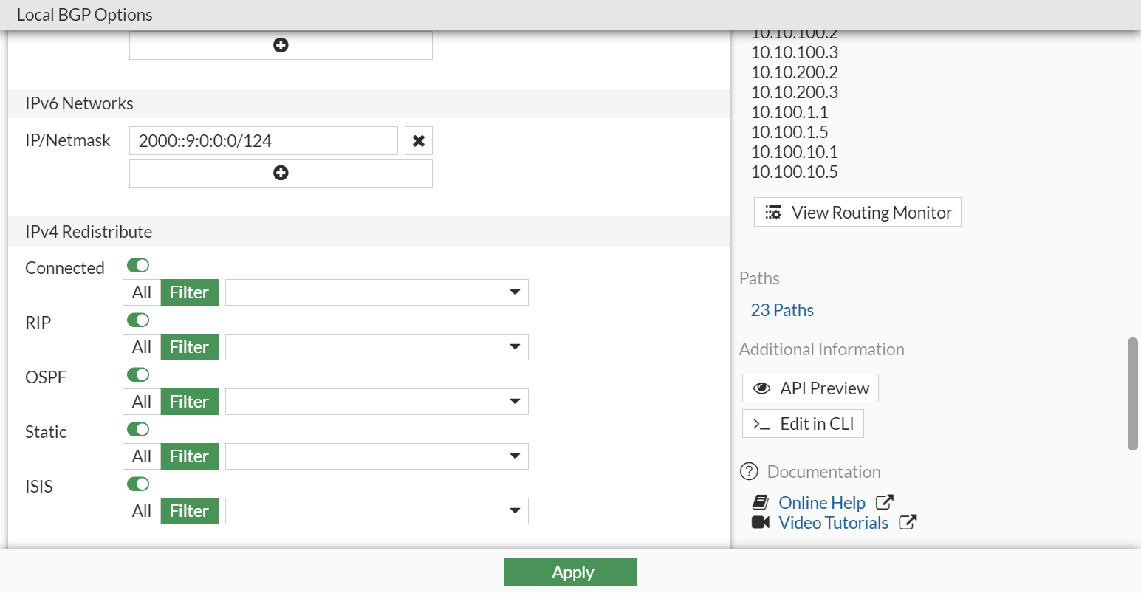Screen dimensions: 1141x593
Task: Click the routing table icon on View Routing Monitor
Action: (773, 212)
